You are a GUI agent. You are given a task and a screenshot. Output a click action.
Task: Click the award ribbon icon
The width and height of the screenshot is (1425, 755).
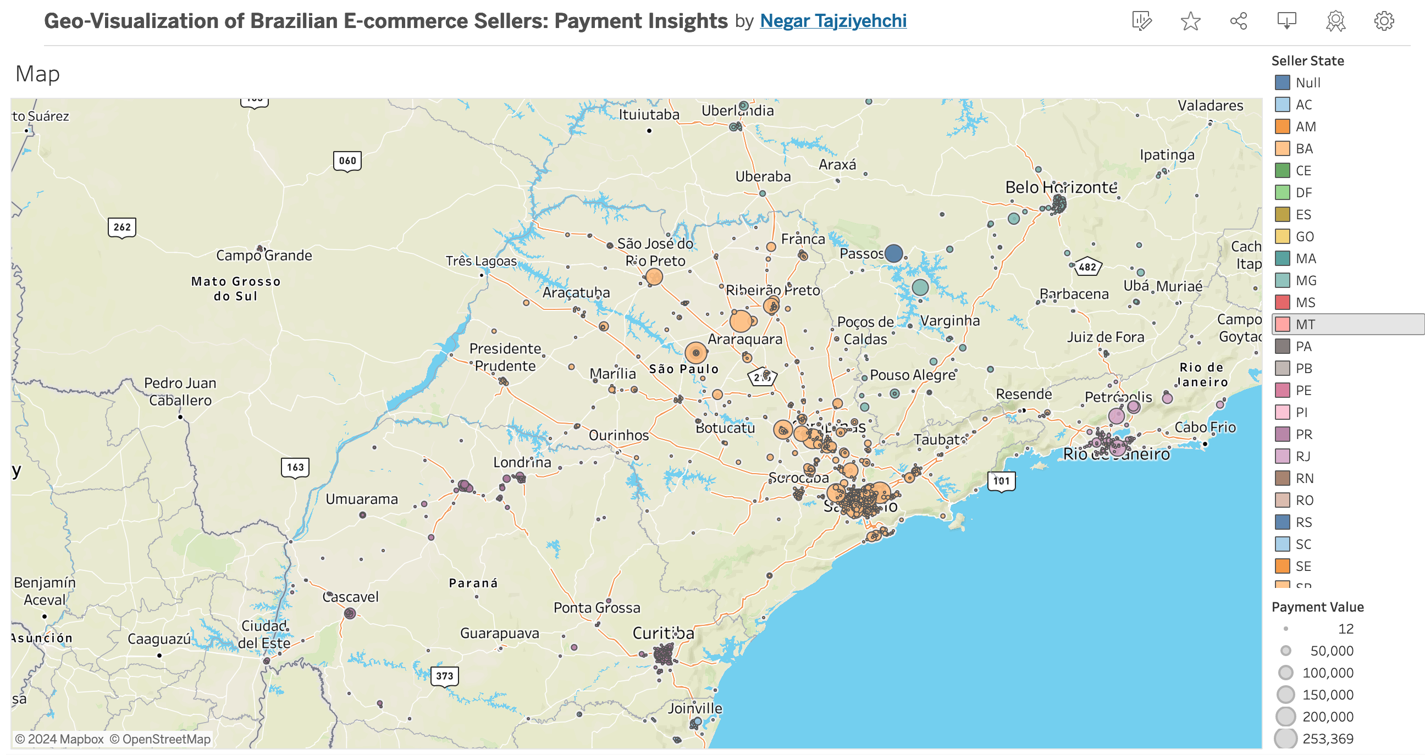point(1335,21)
